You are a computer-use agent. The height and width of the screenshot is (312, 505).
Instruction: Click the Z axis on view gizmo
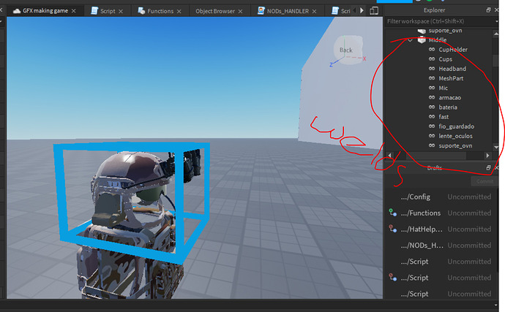coord(331,64)
